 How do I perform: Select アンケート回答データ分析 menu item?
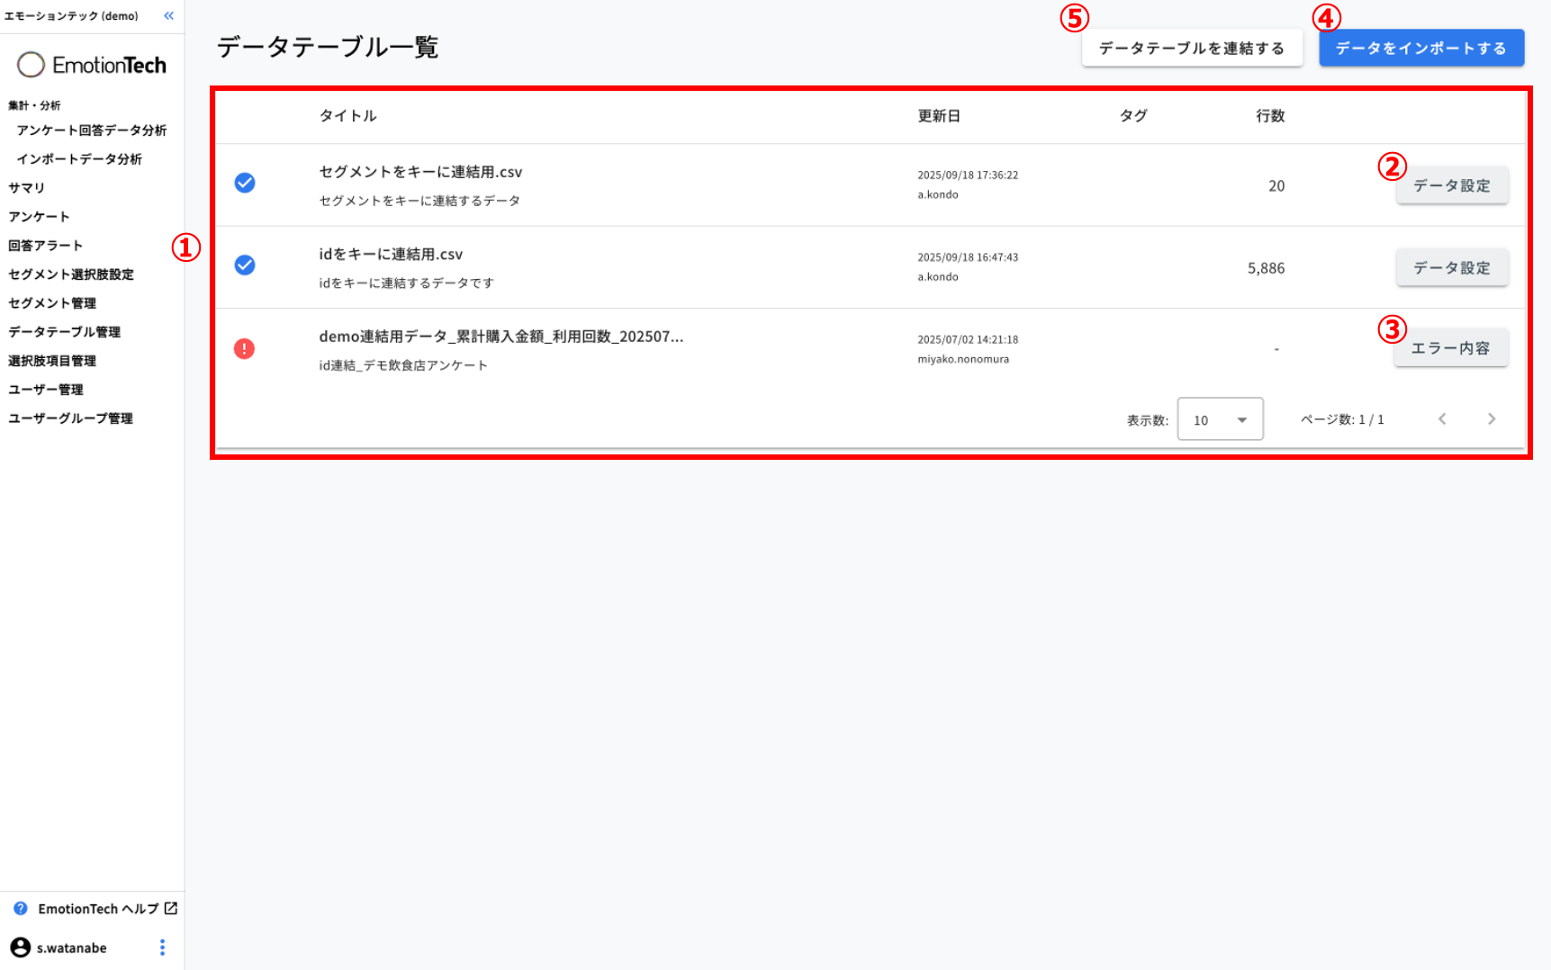click(91, 130)
